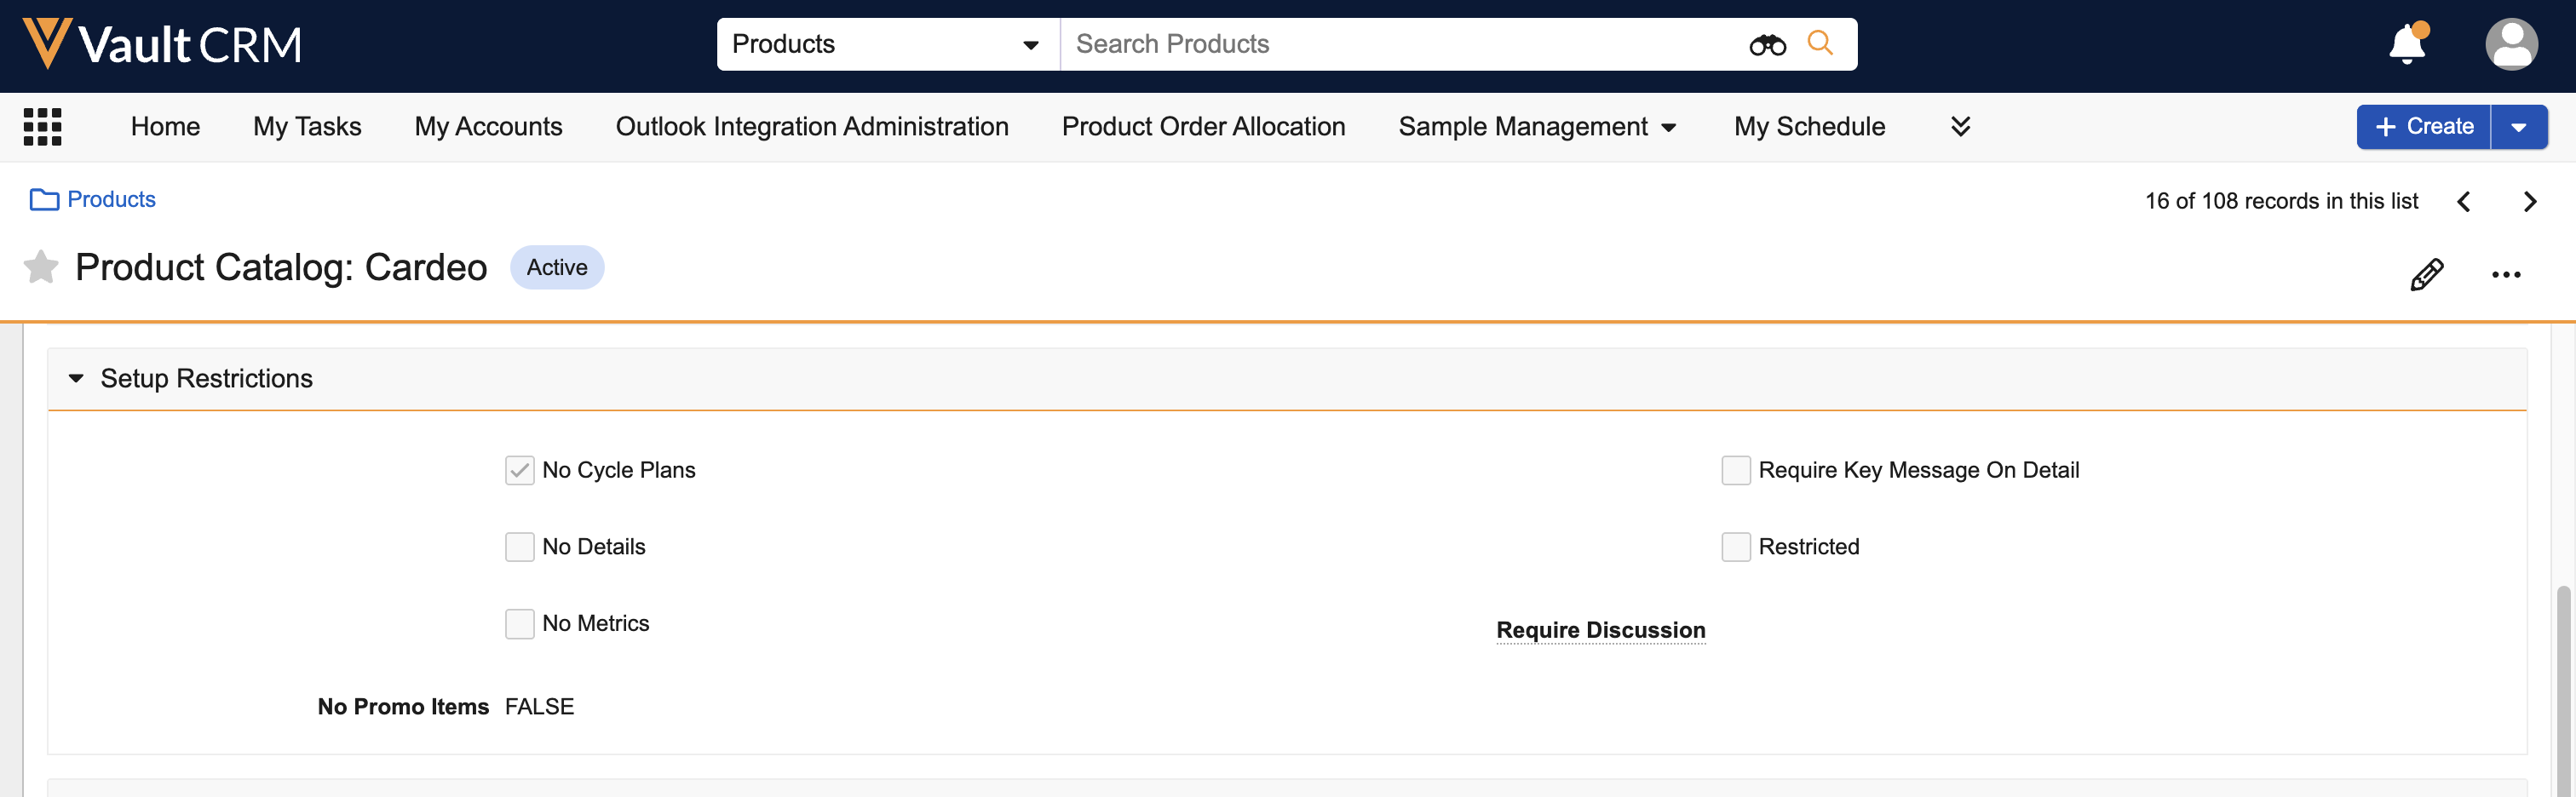Open the three-dot actions menu

[2505, 274]
